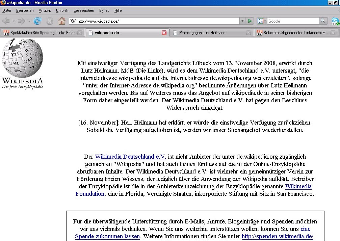Click the Stop loading button
This screenshot has height=241, width=340.
click(50, 21)
